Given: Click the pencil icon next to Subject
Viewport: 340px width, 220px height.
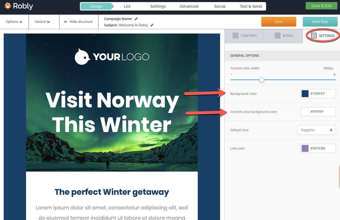Looking at the screenshot, I should click(x=152, y=25).
